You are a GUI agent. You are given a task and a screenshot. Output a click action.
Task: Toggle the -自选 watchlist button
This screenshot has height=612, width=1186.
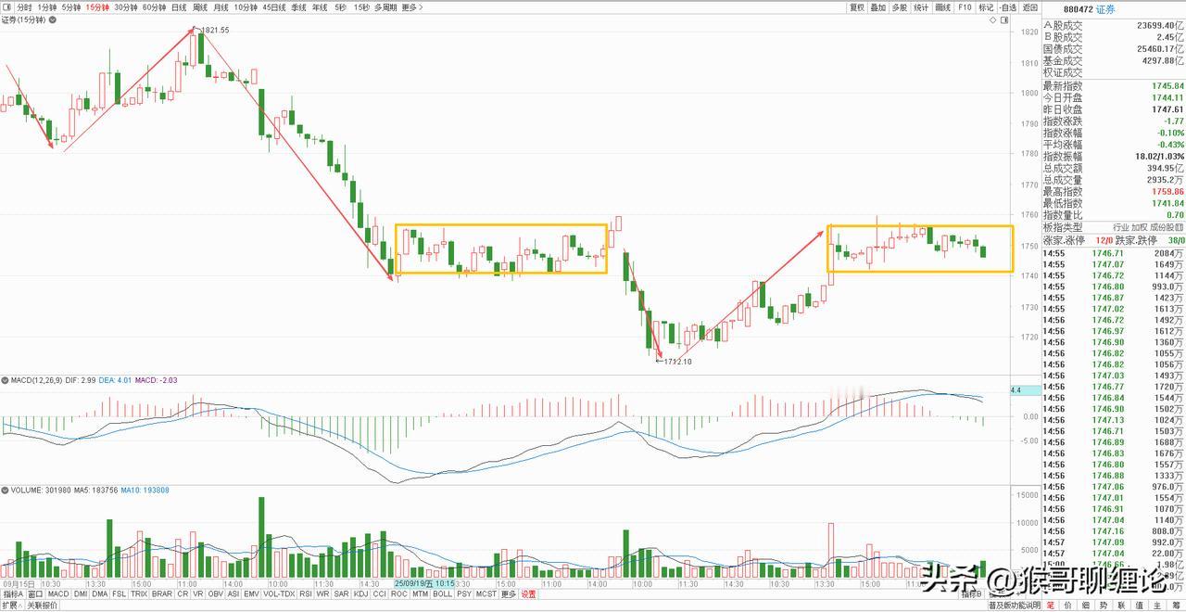(1008, 7)
